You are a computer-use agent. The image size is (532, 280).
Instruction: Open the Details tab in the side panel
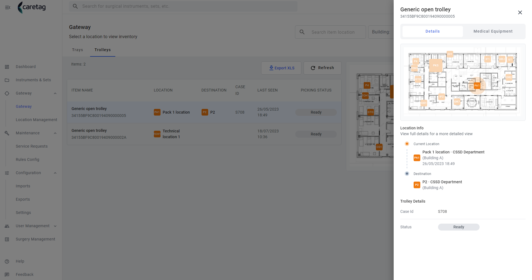(433, 31)
